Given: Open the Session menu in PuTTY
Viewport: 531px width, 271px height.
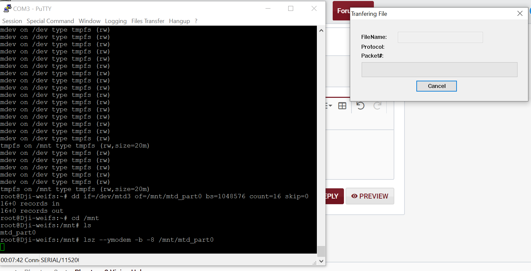Looking at the screenshot, I should (12, 21).
